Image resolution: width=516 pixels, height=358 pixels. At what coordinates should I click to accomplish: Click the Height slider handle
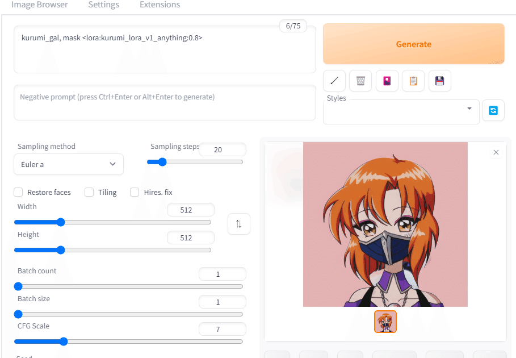61,250
